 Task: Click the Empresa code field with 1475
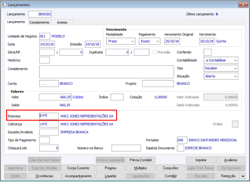(x=49, y=116)
